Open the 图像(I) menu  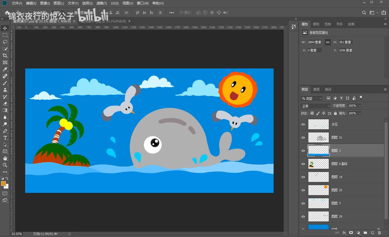click(x=45, y=3)
